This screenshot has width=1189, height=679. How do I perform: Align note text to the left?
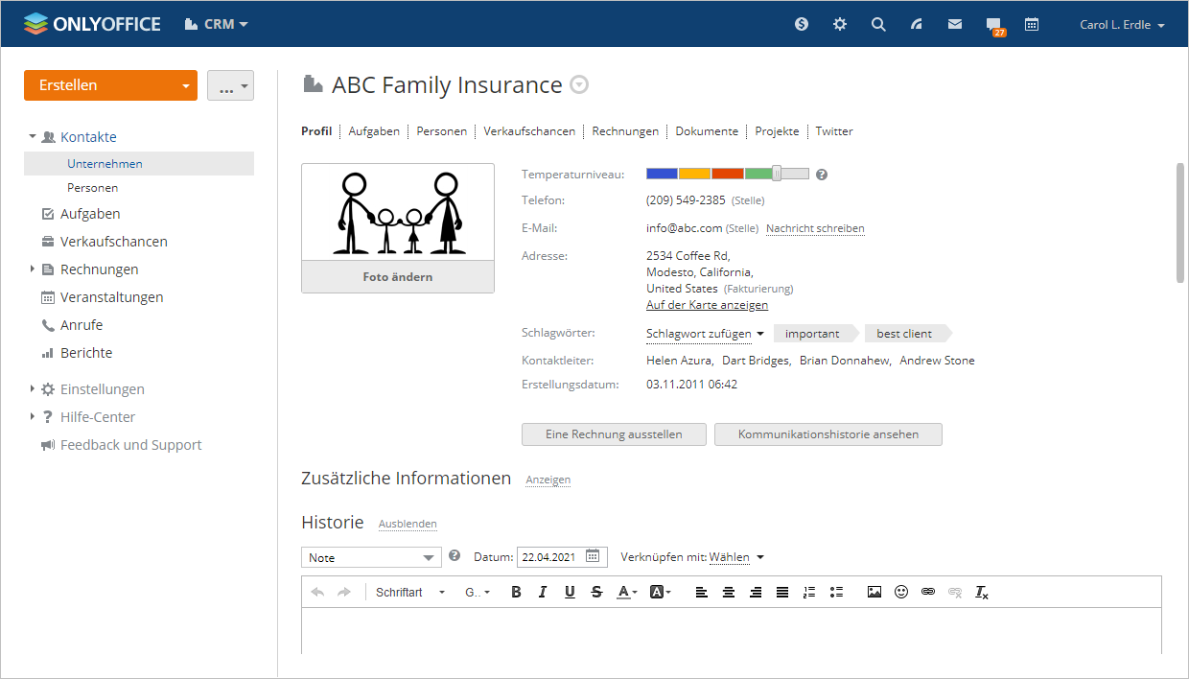tap(702, 593)
